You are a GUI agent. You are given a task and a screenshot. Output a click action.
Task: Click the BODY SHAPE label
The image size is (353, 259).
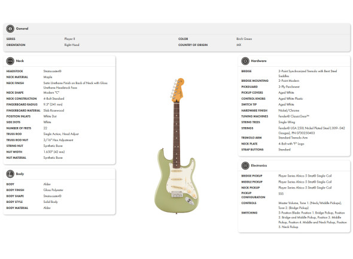coord(15,196)
